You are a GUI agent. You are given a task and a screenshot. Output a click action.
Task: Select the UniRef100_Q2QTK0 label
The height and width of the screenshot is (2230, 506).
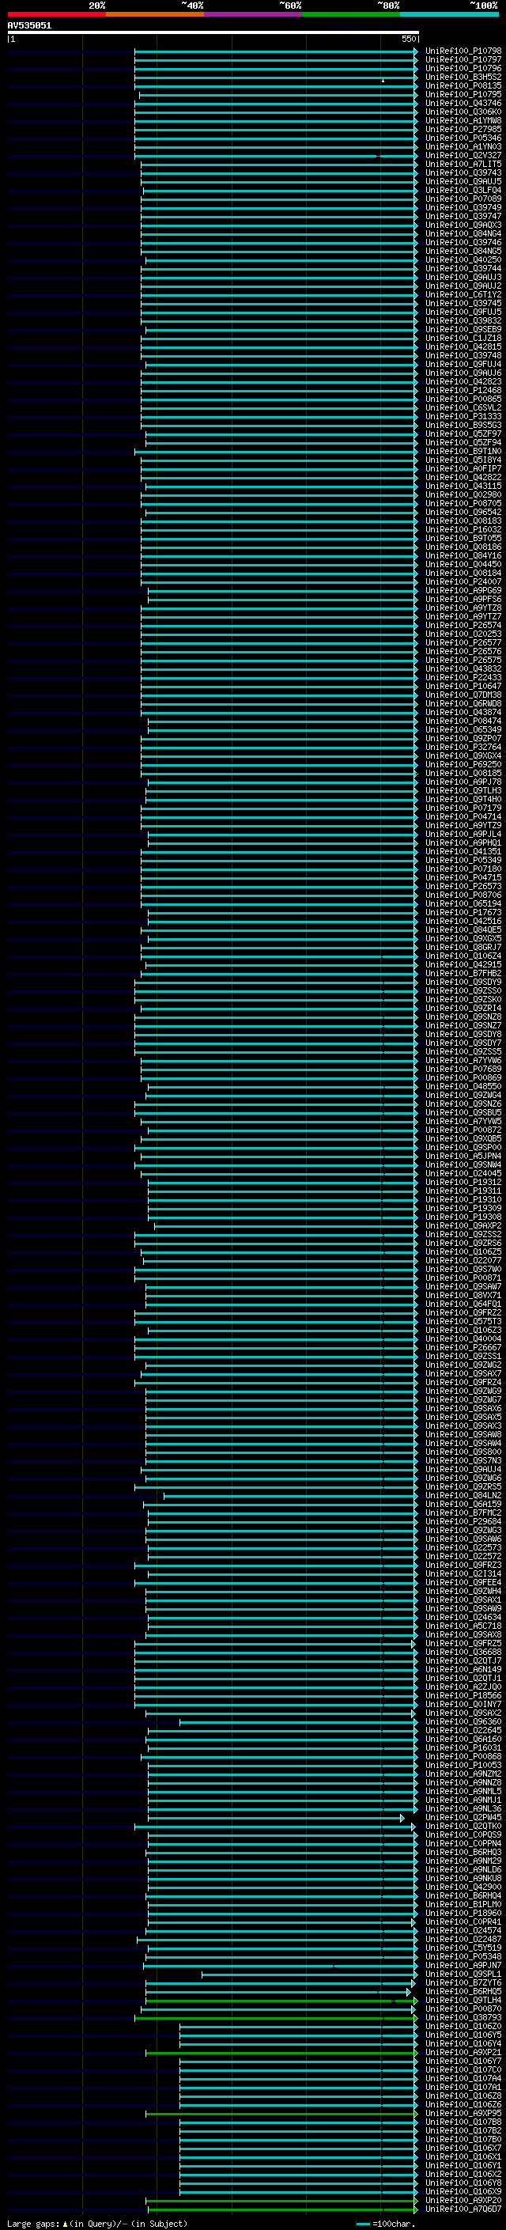[x=463, y=1826]
